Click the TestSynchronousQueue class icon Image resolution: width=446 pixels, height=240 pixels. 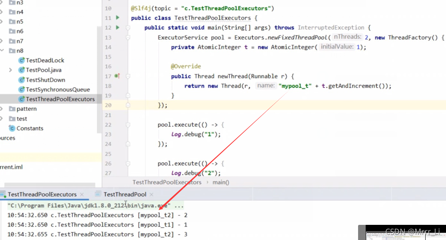pyautogui.click(x=22, y=89)
